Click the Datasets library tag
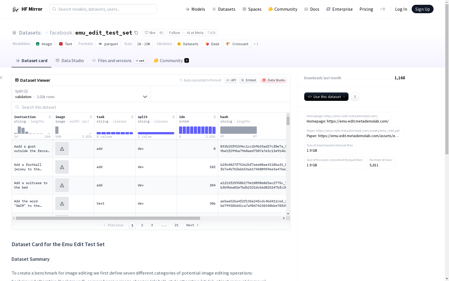 coord(187,44)
